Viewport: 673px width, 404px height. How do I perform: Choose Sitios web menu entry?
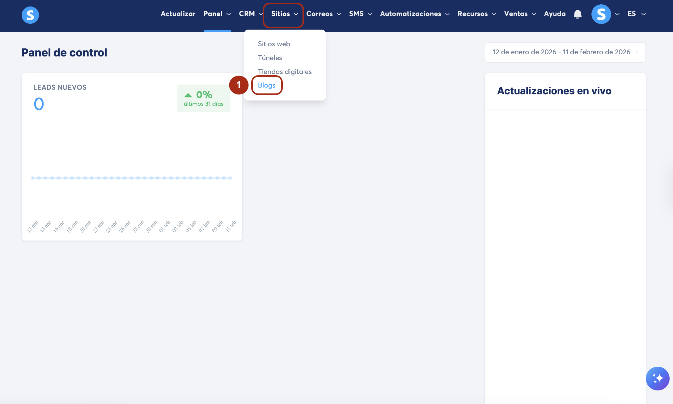[x=274, y=44]
